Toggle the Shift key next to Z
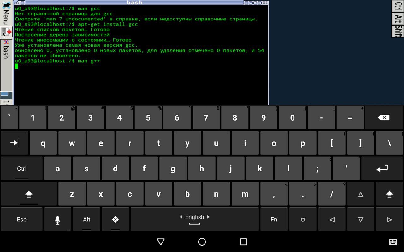This screenshot has height=252, width=404. point(29,194)
